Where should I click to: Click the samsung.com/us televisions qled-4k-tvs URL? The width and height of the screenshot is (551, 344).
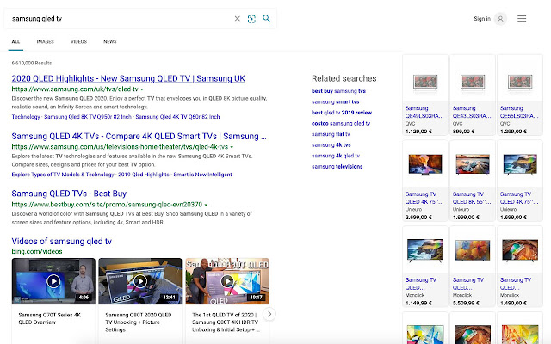click(x=120, y=147)
